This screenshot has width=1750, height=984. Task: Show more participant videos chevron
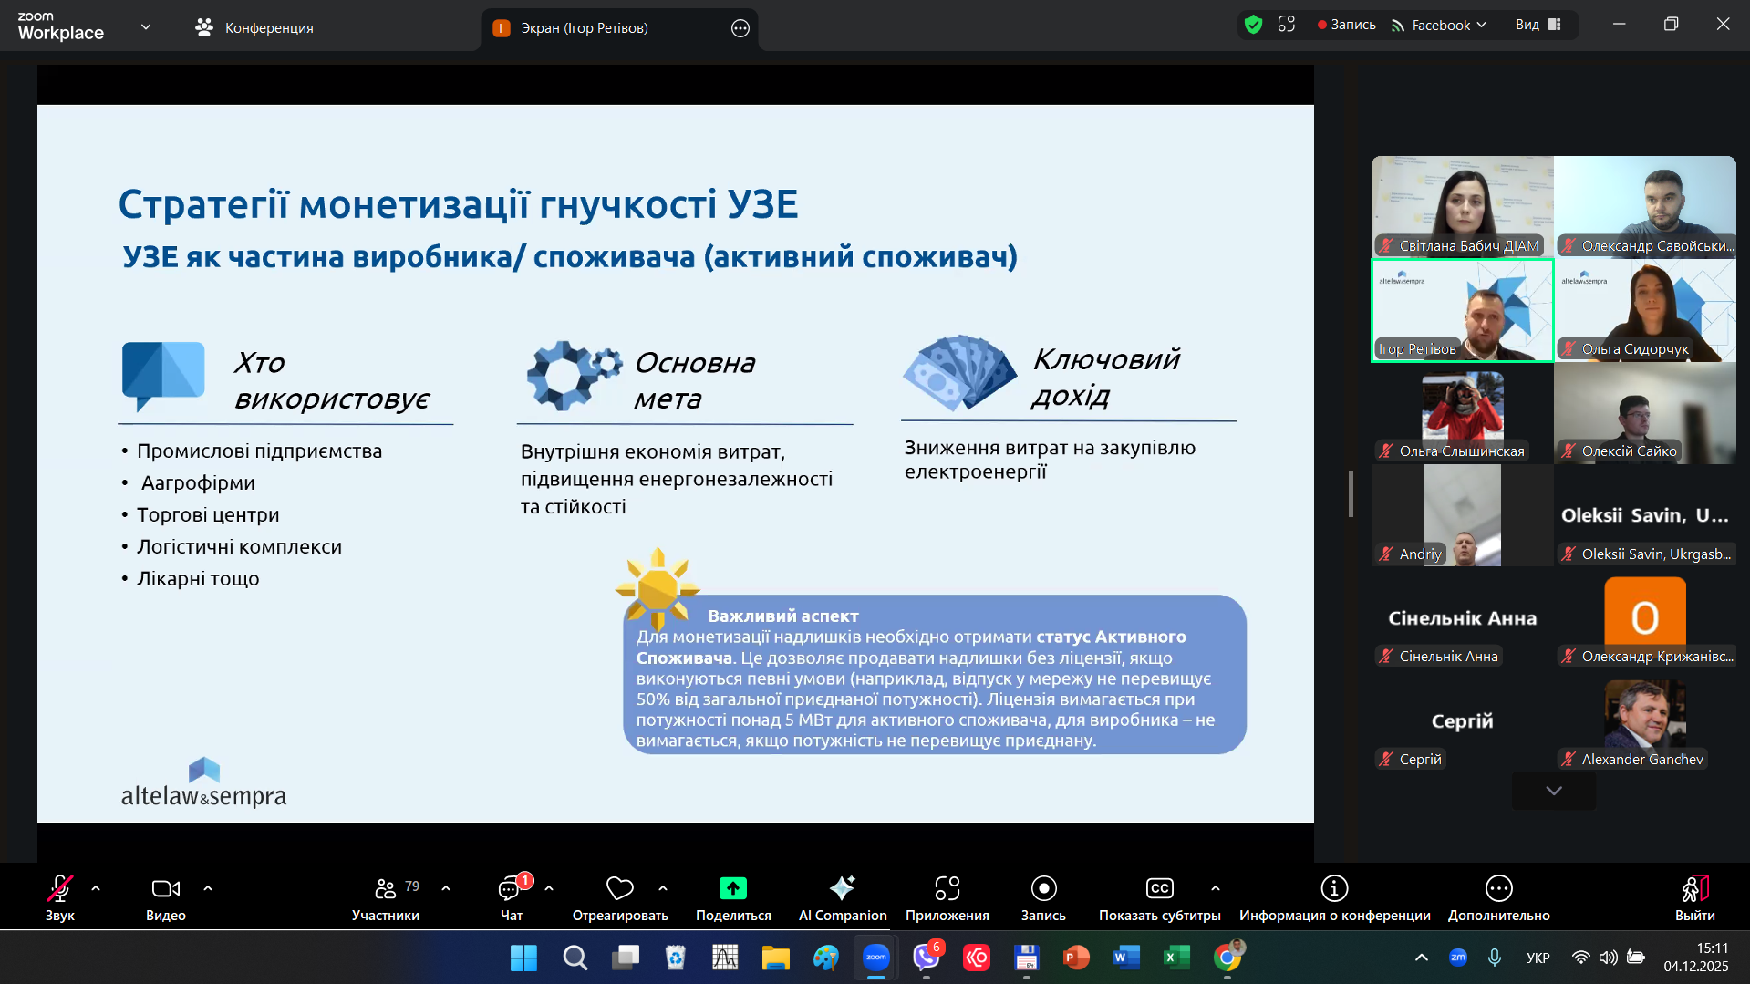pos(1554,791)
